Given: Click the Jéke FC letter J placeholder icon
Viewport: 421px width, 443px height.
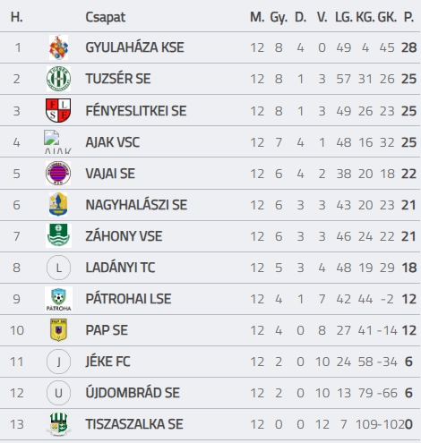Looking at the screenshot, I should click(x=58, y=362).
